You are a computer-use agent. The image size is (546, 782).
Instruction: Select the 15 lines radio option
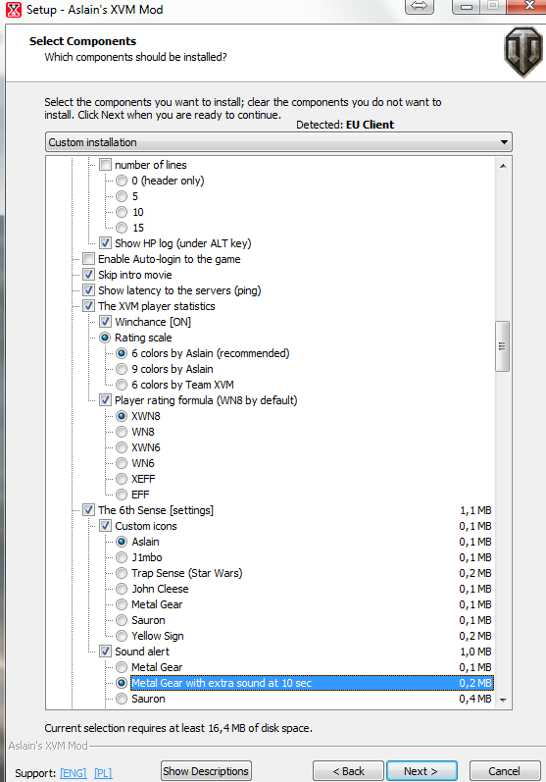[122, 228]
